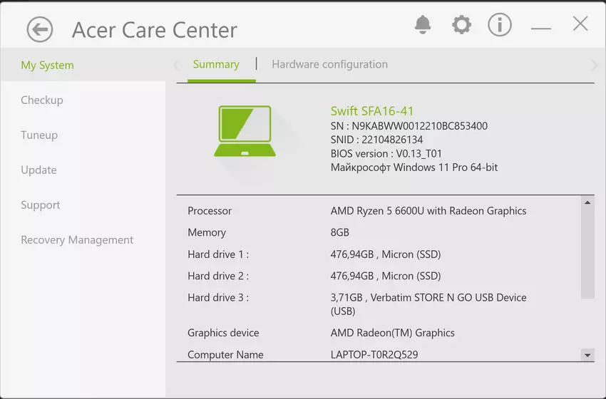Go to the Checkup section

pyautogui.click(x=42, y=100)
